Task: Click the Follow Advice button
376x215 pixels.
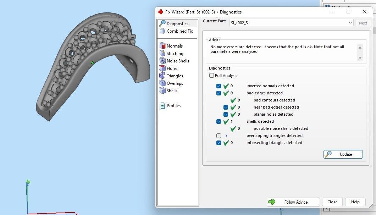Action: click(293, 202)
